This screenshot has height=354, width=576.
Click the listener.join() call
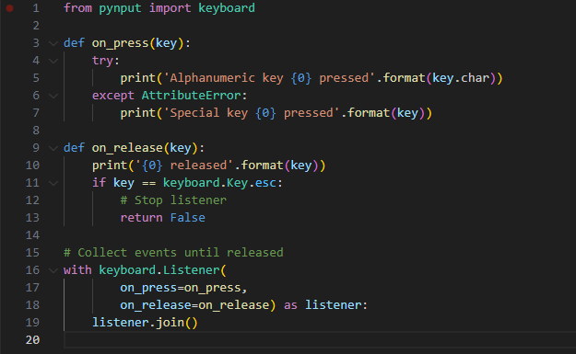[x=145, y=323]
